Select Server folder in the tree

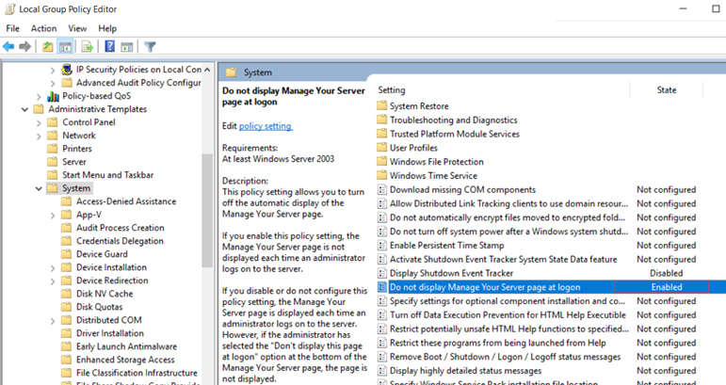[x=74, y=162]
